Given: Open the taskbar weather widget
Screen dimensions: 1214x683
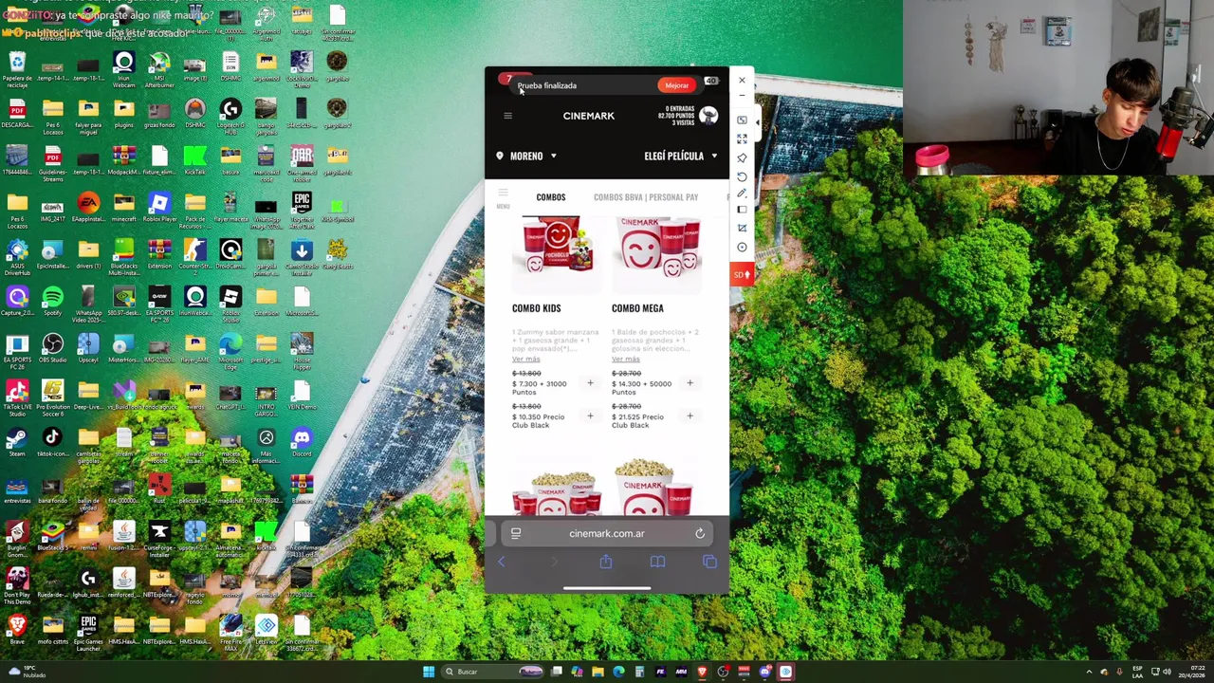Looking at the screenshot, I should point(27,672).
